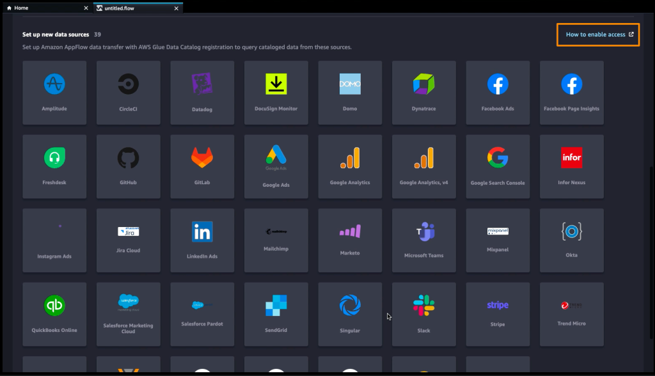Choose the Salesforce Pardot connector
Screen dimensions: 655x376
click(x=202, y=315)
